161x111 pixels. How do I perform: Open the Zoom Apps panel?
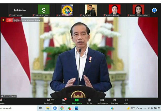click(126, 101)
